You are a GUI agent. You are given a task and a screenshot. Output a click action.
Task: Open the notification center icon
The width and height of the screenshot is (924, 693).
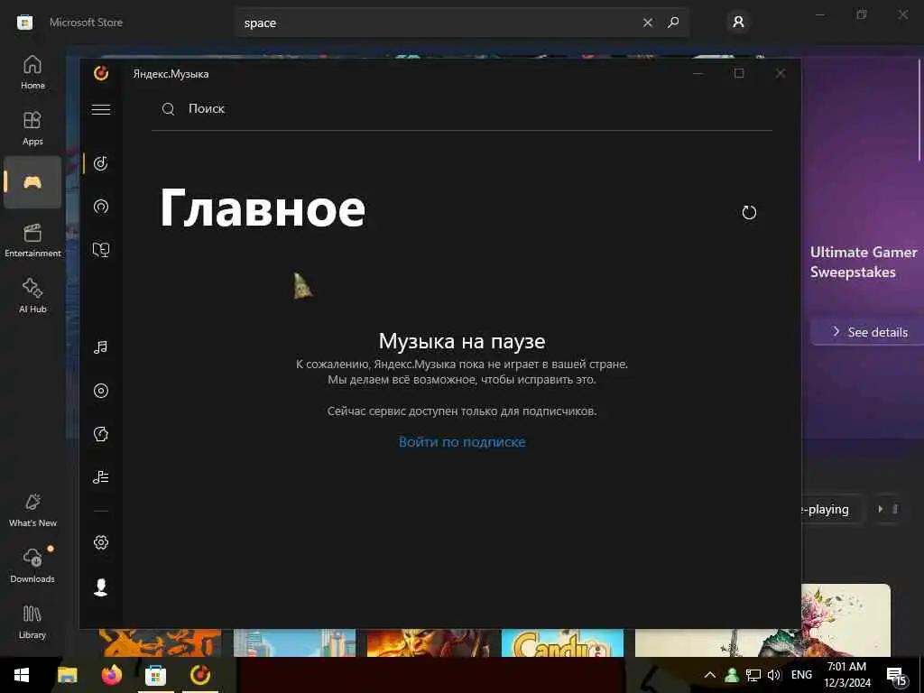click(896, 676)
